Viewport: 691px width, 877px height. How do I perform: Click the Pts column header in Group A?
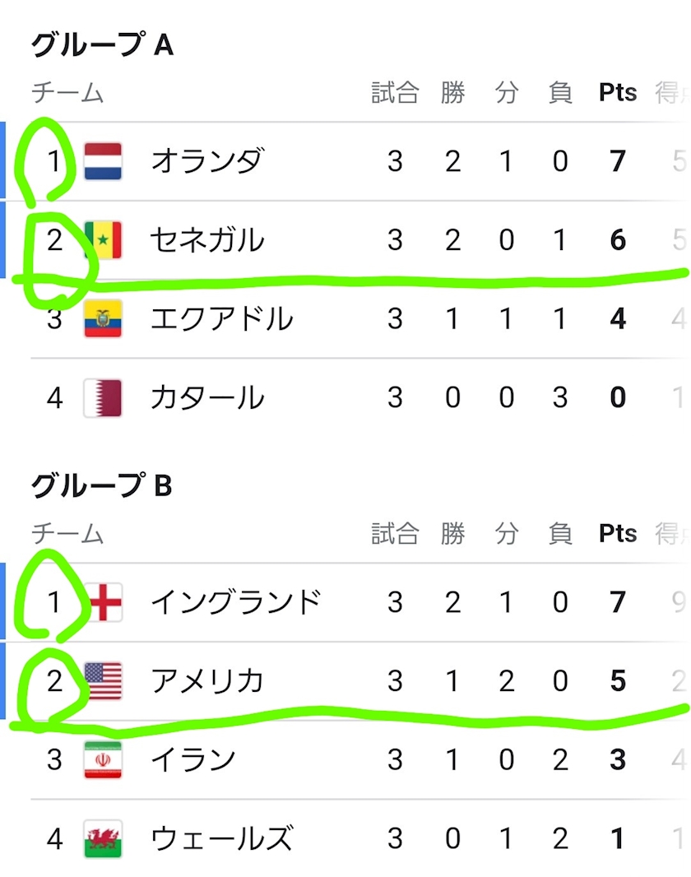pos(618,93)
